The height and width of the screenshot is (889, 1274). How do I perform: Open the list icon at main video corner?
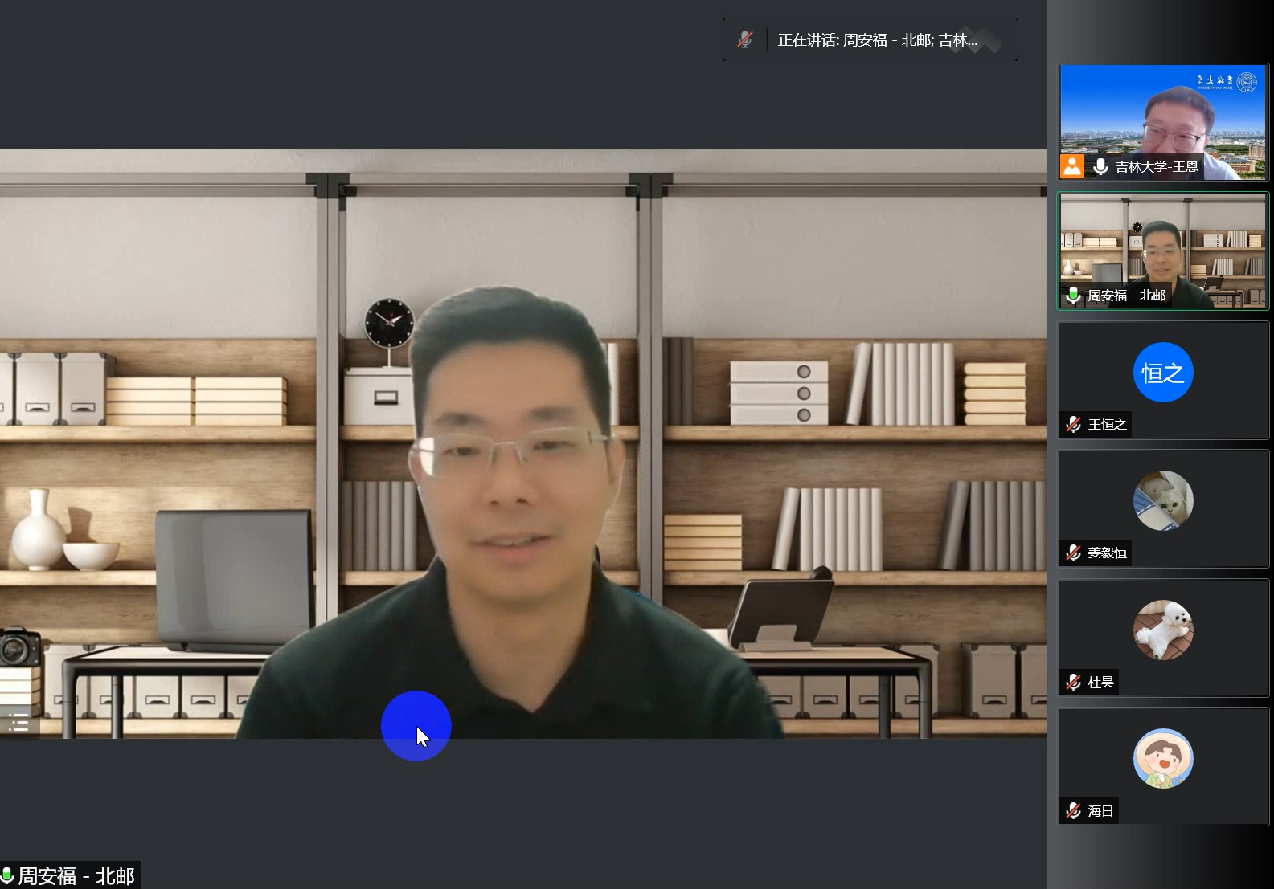coord(18,723)
